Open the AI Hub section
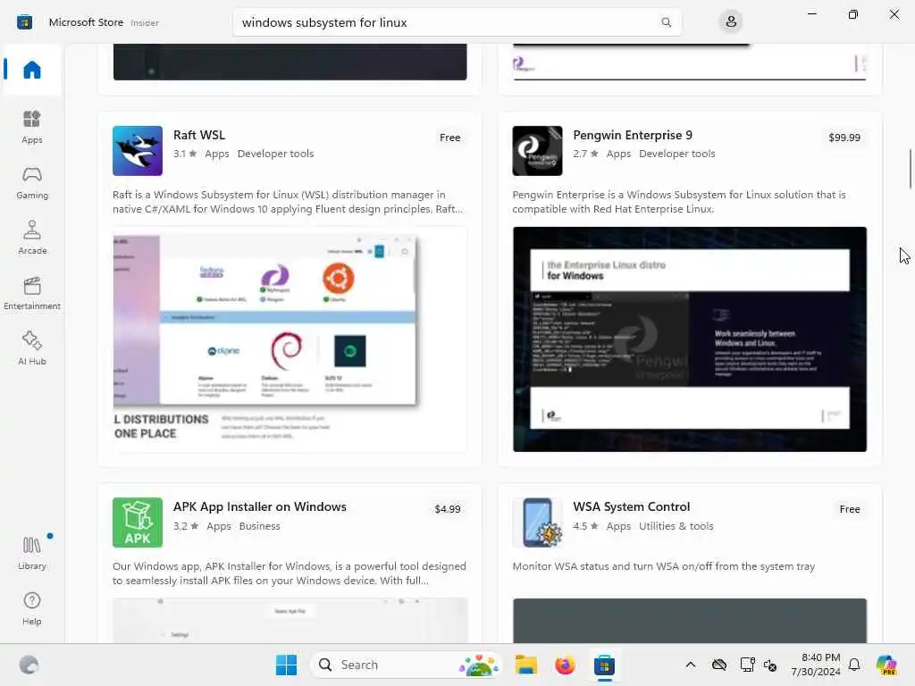 click(32, 349)
